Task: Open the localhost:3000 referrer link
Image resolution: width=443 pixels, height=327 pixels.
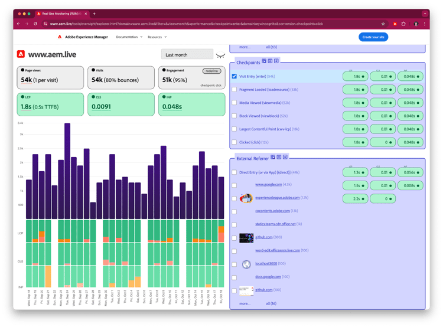Action: [266, 263]
